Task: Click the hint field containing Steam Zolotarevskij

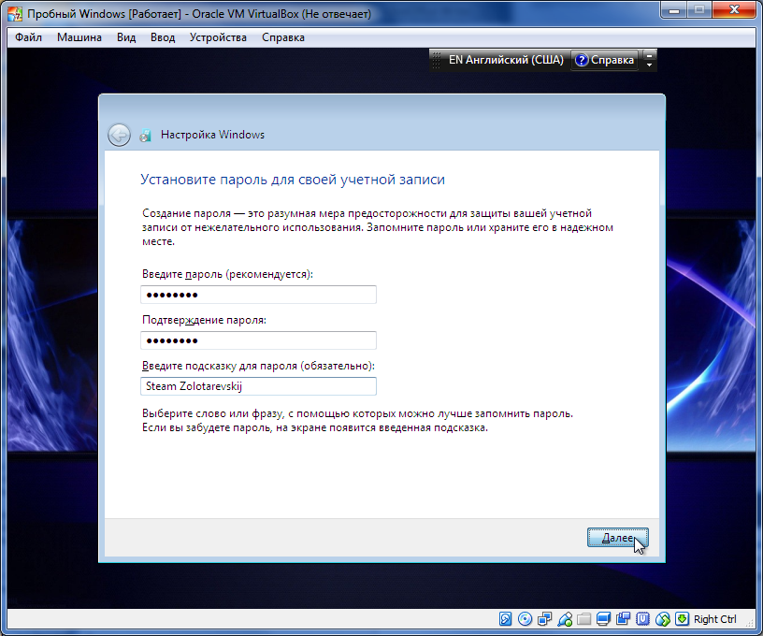Action: [x=258, y=386]
